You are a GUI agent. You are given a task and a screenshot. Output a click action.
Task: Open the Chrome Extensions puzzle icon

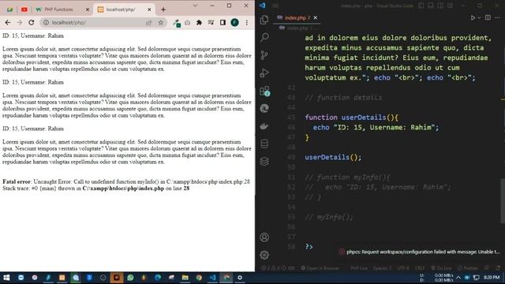click(199, 23)
